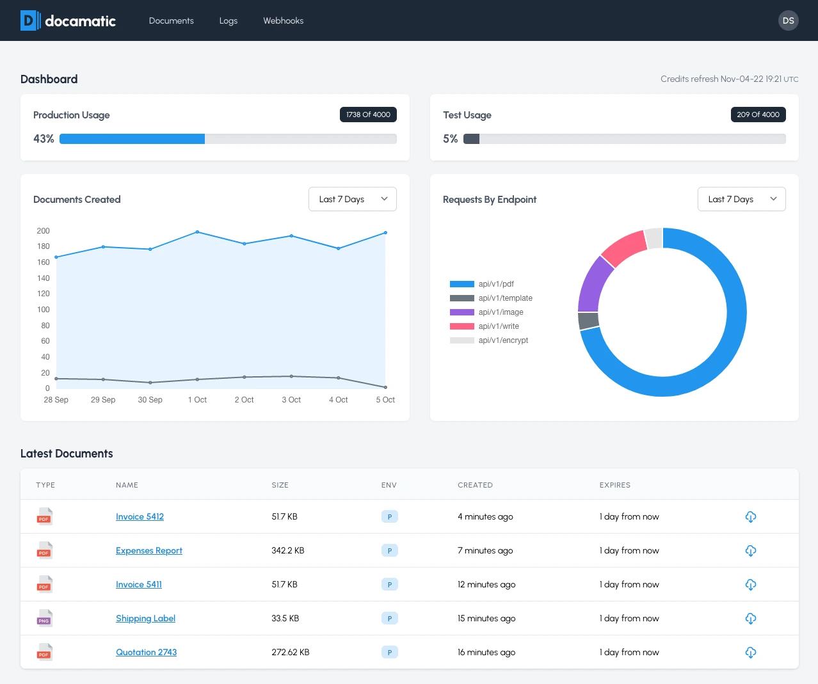Open the Requests By Endpoint time range dropdown

click(741, 199)
